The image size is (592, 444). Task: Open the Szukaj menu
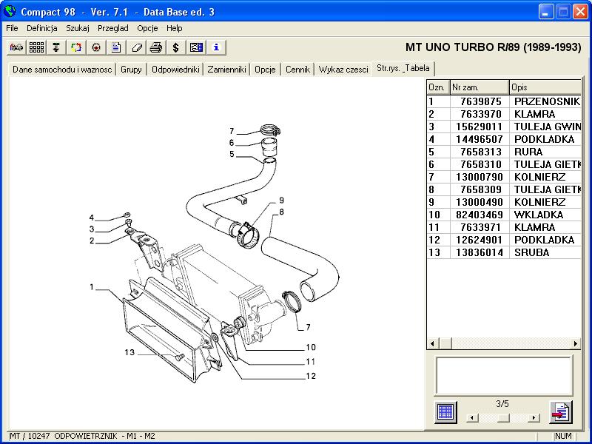pos(78,28)
